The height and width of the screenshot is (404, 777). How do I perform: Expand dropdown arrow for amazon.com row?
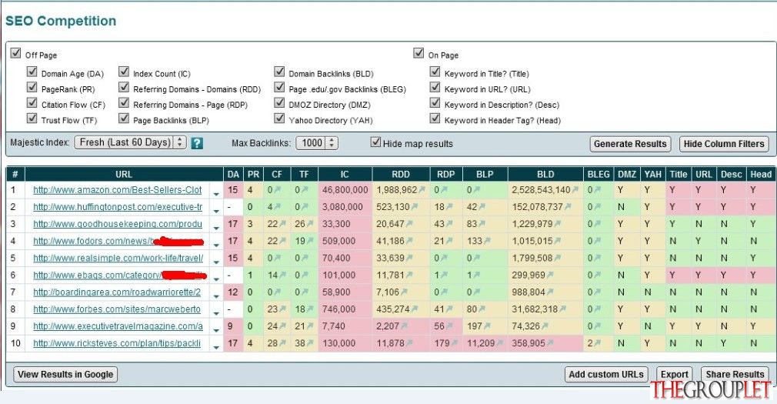point(216,193)
